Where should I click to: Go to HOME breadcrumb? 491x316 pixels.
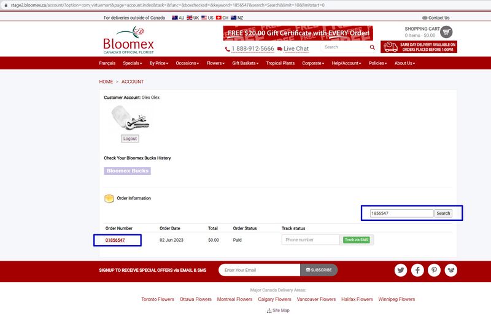106,82
